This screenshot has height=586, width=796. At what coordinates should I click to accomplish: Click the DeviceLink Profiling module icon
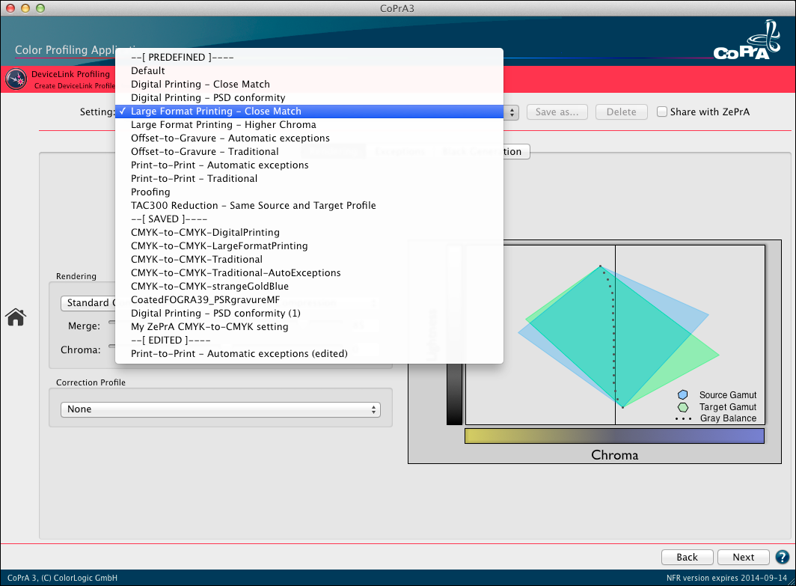pos(16,79)
